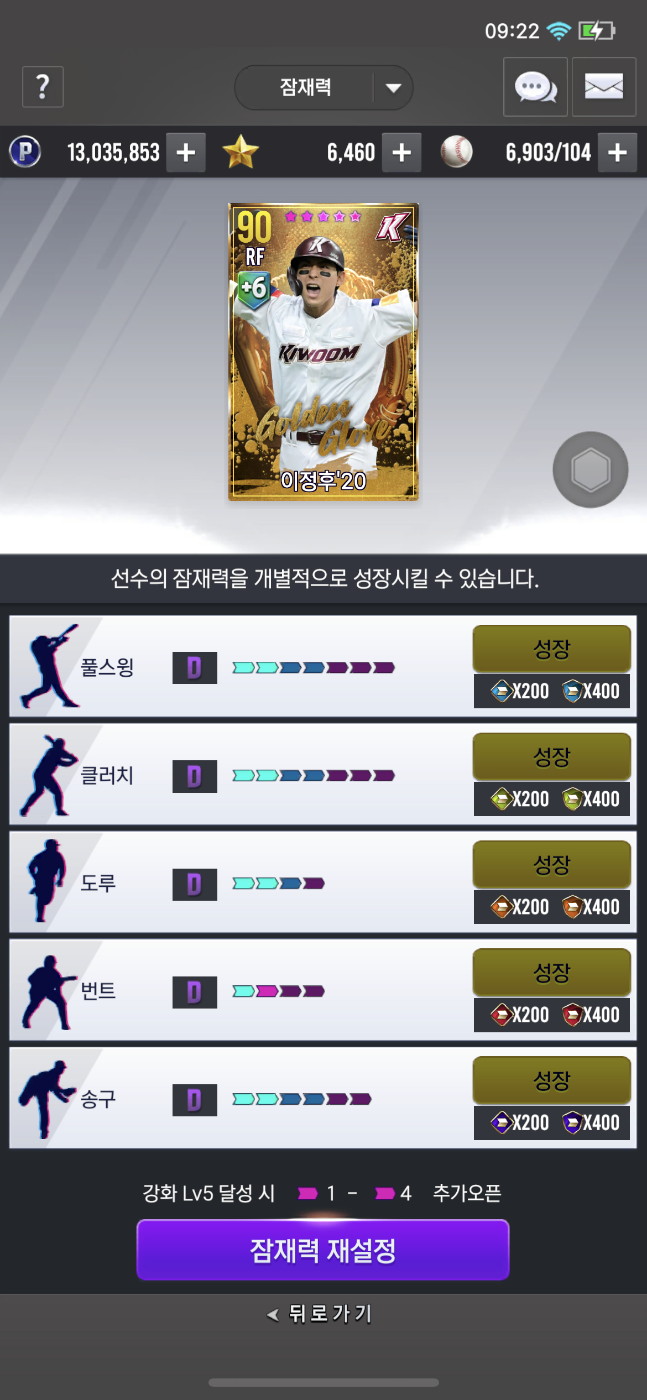This screenshot has width=647, height=1400.
Task: Expand the 잠재력 dropdown arrow
Action: coord(393,88)
